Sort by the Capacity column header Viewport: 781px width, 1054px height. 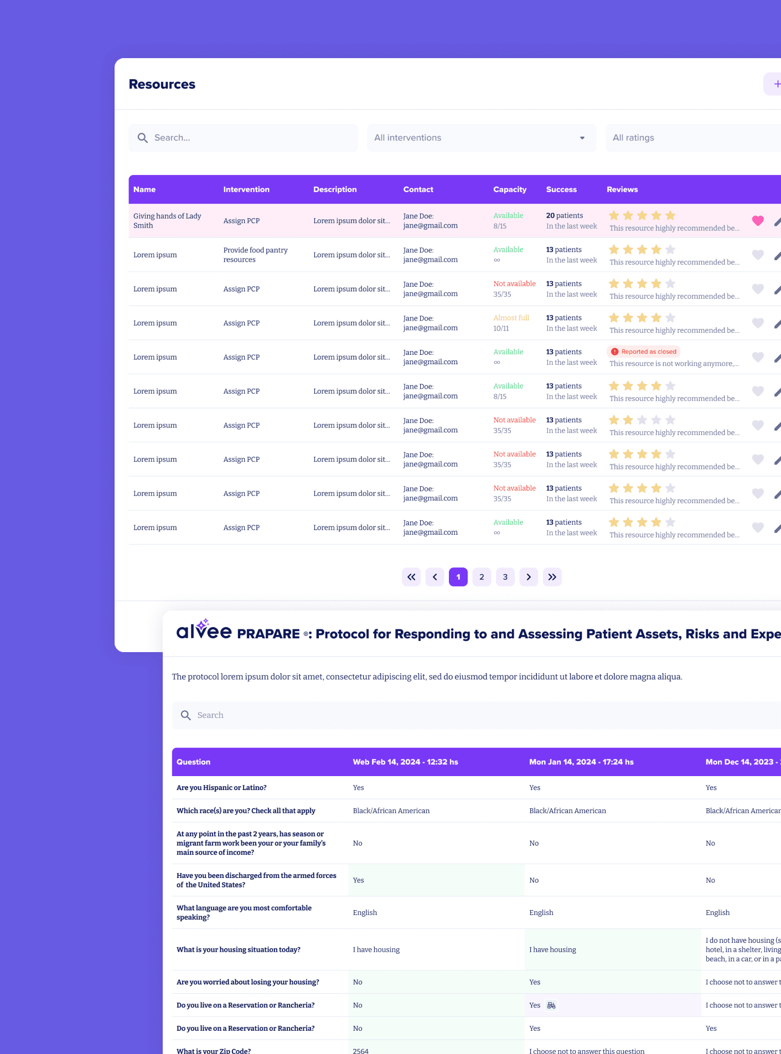click(x=510, y=189)
